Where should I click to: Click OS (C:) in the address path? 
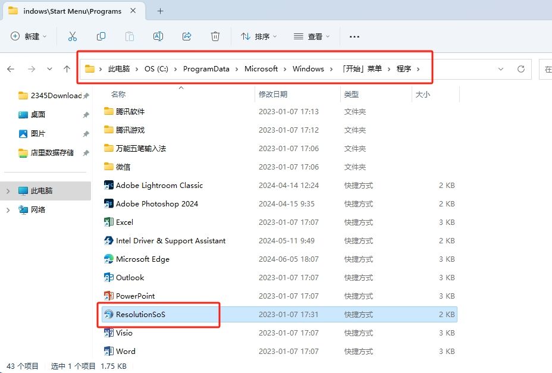click(156, 68)
